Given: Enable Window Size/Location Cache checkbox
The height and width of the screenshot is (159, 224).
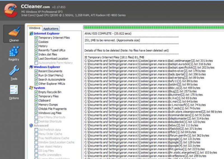Looking at the screenshot, I should (36, 142).
